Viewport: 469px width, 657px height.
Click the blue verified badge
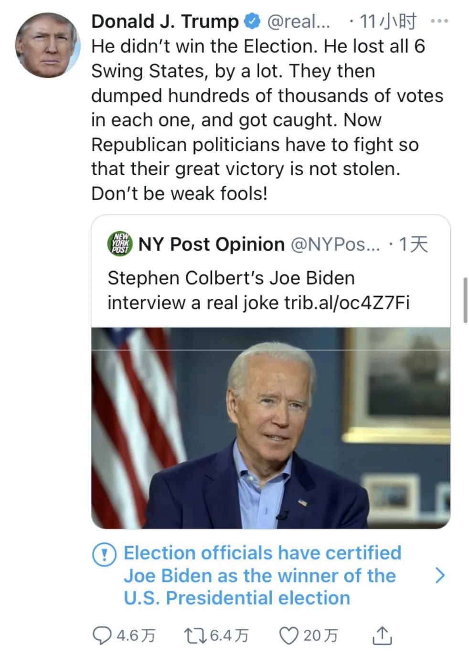tap(252, 21)
